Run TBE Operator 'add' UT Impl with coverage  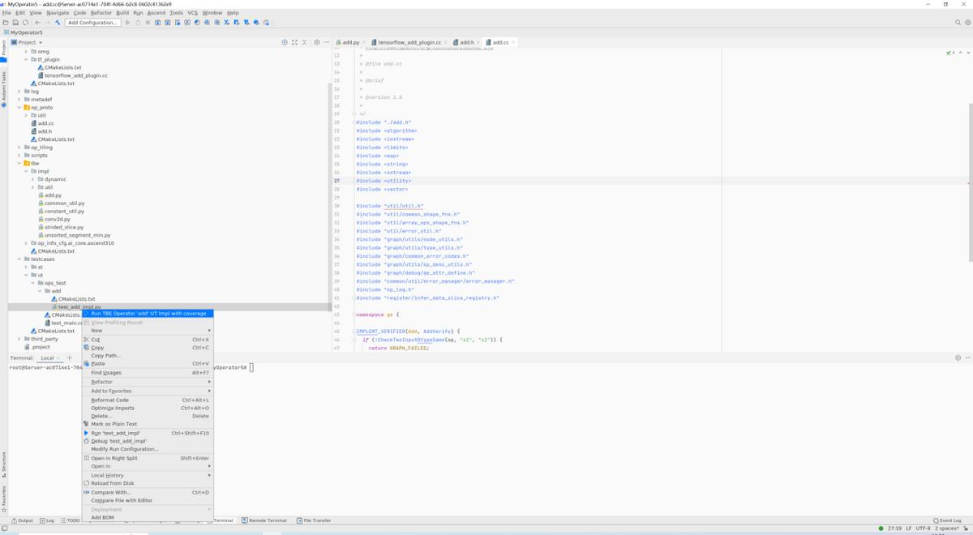click(148, 314)
